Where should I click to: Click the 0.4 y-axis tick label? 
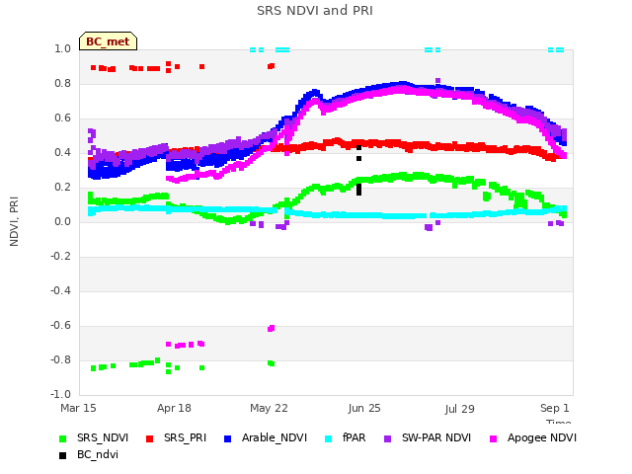(62, 153)
